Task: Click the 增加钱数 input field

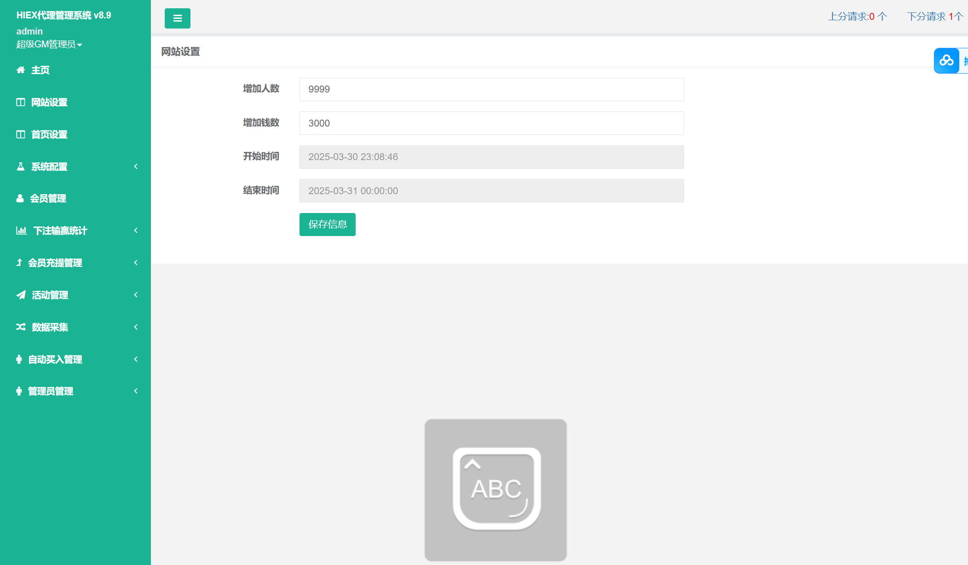Action: click(x=491, y=123)
